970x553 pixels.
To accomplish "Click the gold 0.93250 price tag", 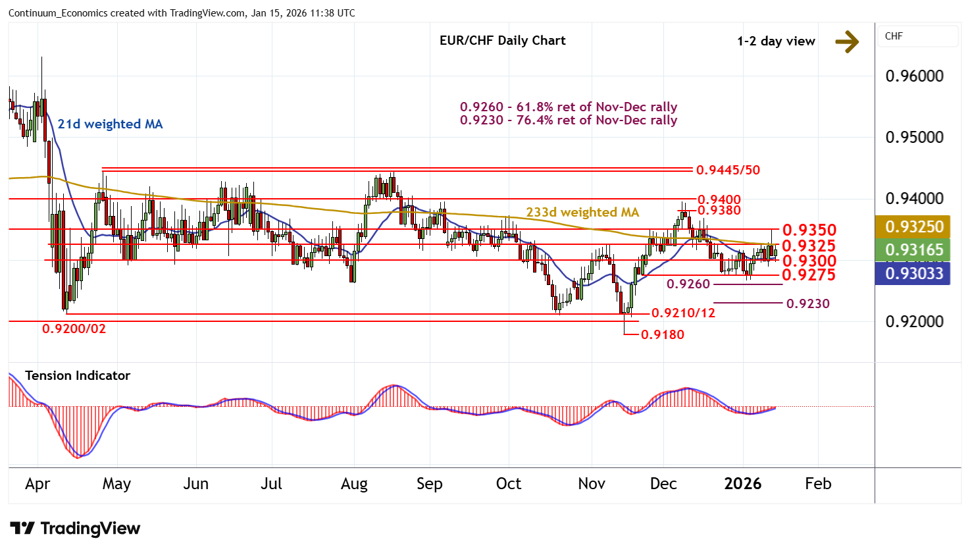I will pos(913,227).
